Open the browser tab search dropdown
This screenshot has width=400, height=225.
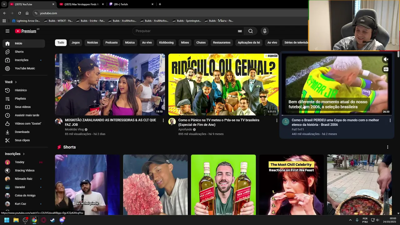pyautogui.click(x=4, y=4)
